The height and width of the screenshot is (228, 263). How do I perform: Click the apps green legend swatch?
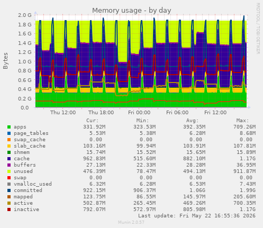point(9,127)
